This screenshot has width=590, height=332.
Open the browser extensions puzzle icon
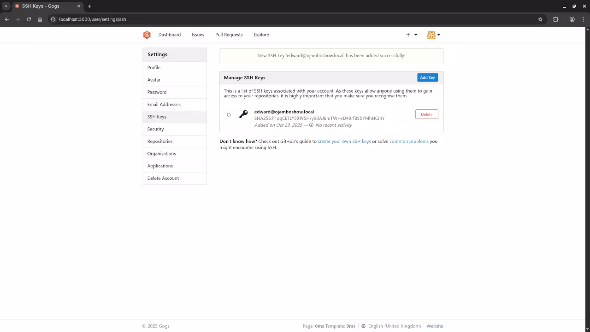(555, 19)
